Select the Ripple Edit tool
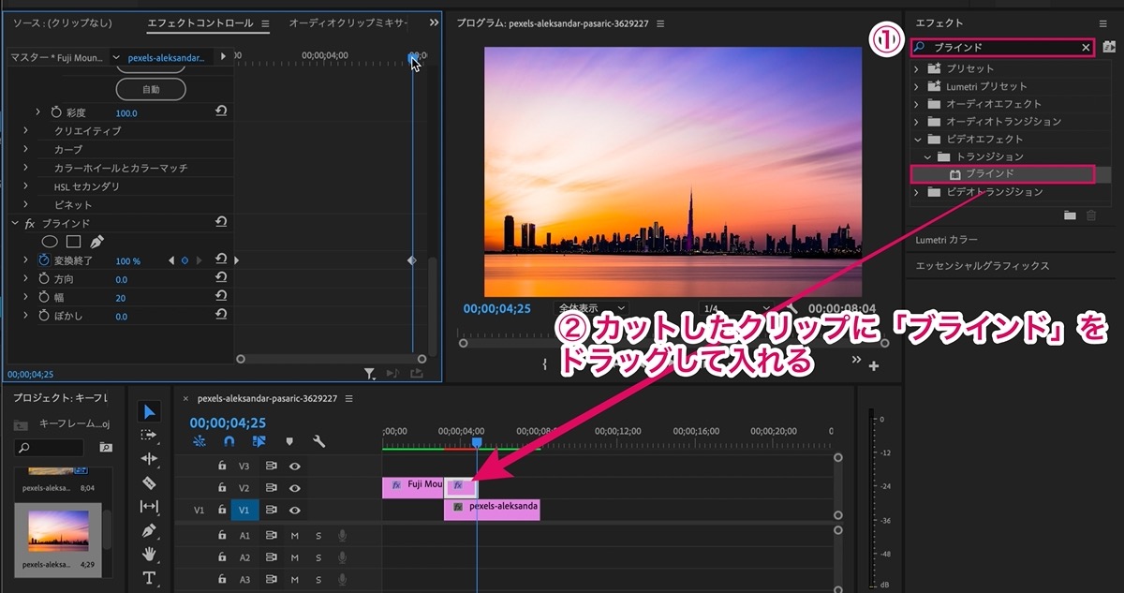Viewport: 1124px width, 593px height. coord(149,458)
